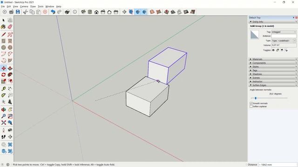The width and height of the screenshot is (298, 167).
Task: Select the Walk footprints tool
Action: [x=4, y=137]
